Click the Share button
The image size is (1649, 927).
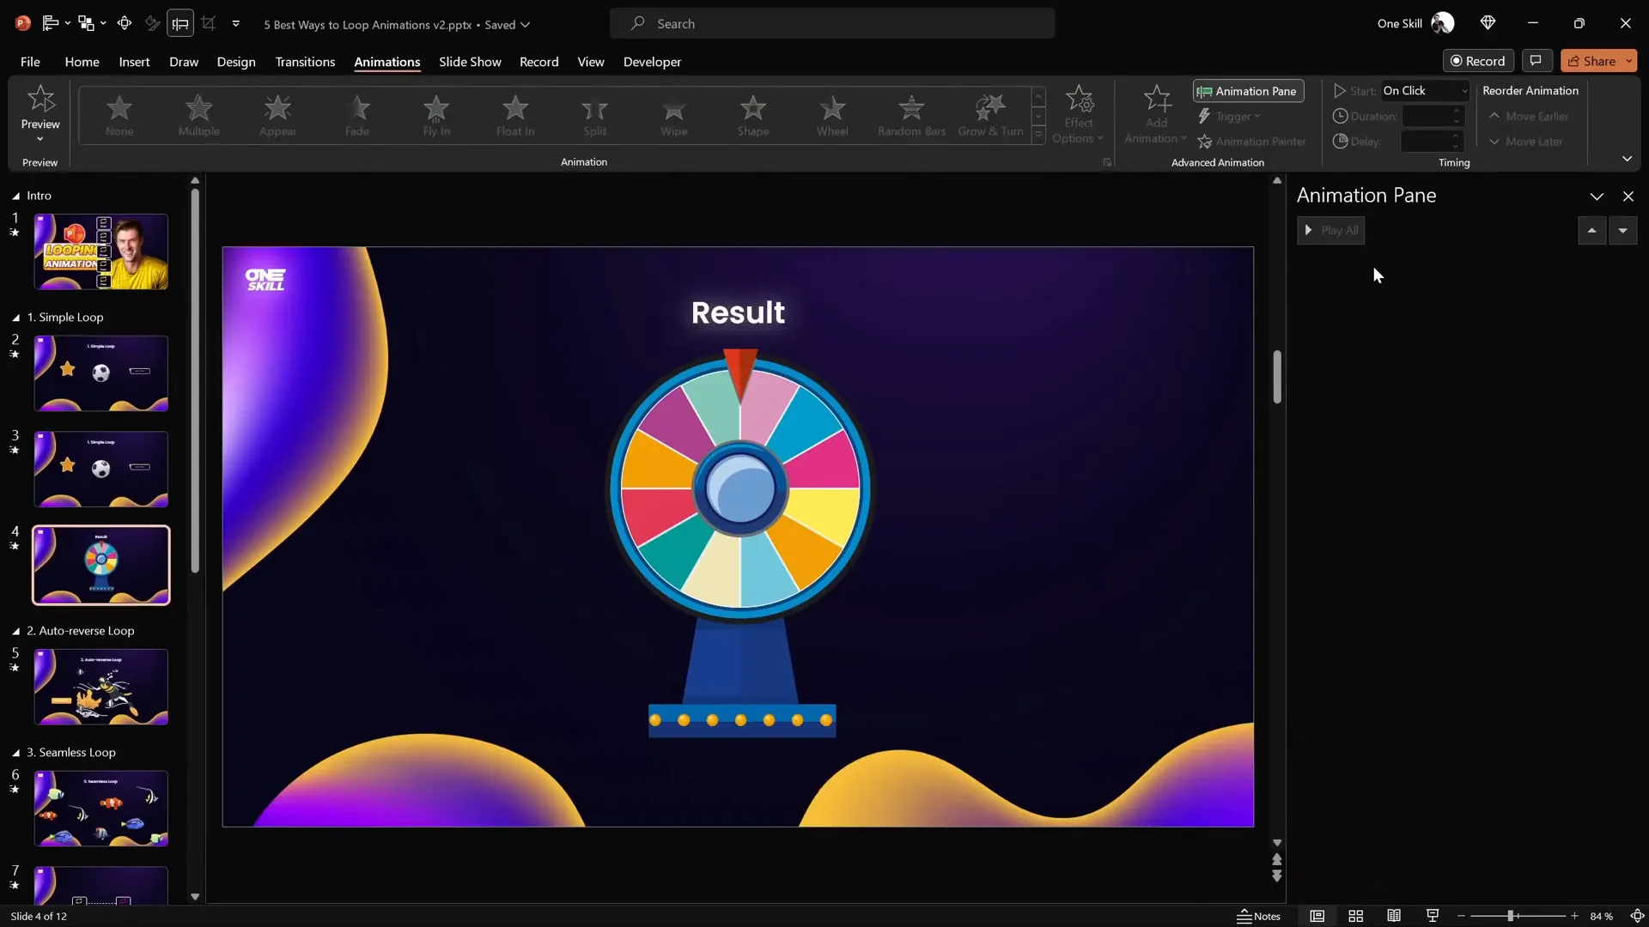[x=1591, y=61]
